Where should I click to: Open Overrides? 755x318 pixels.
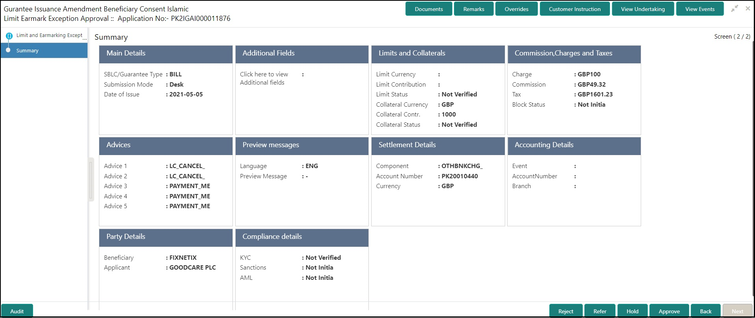pyautogui.click(x=516, y=9)
